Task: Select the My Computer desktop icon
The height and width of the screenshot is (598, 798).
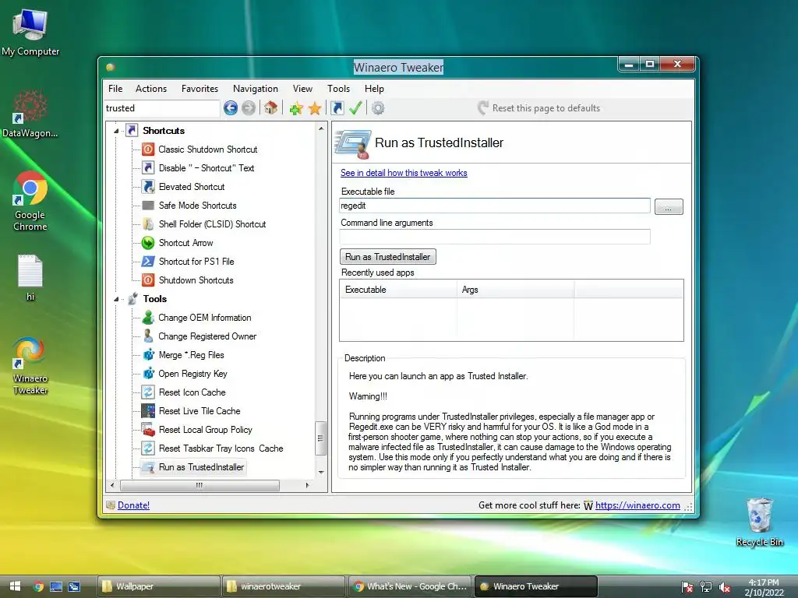Action: (30, 32)
